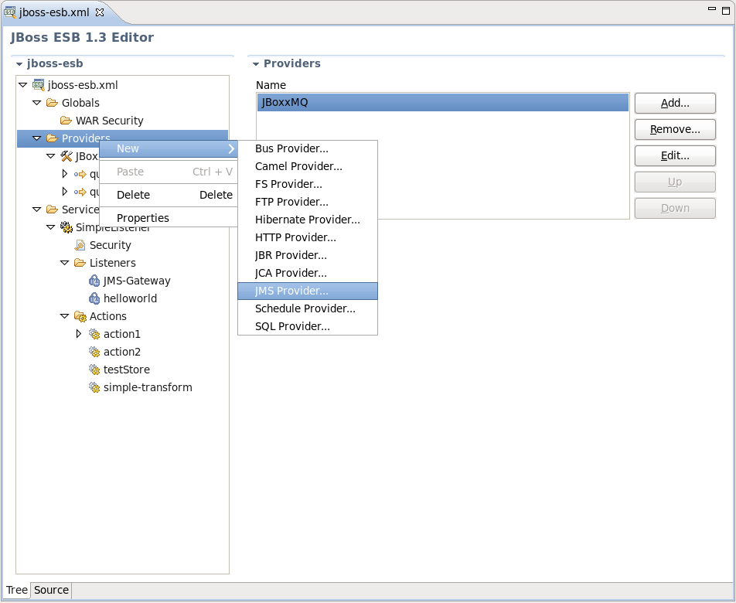
Task: Click the WAR Security folder icon
Action: coord(66,121)
